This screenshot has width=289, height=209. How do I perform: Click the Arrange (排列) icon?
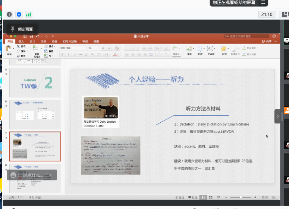click(x=224, y=49)
